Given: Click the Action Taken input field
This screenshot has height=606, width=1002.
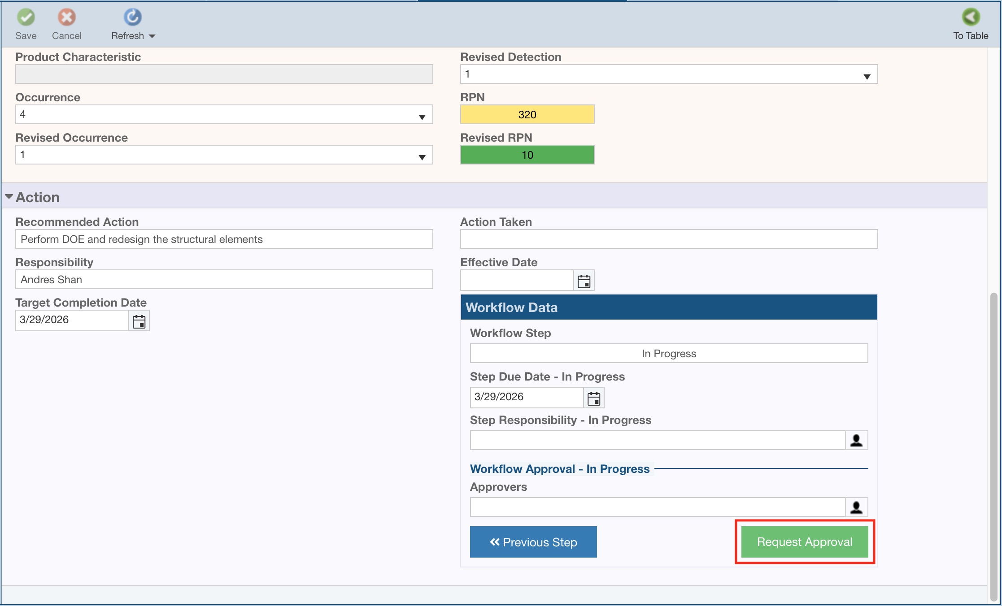Looking at the screenshot, I should tap(668, 239).
